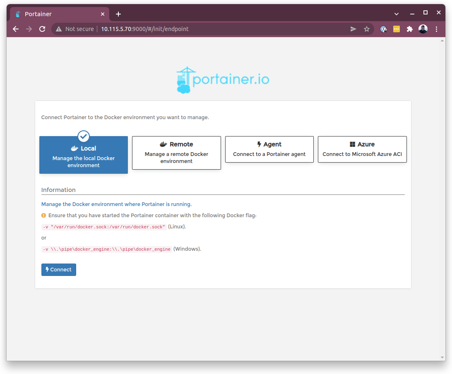Viewport: 452px width, 374px height.
Task: Switch to the Portainer tab
Action: [58, 14]
